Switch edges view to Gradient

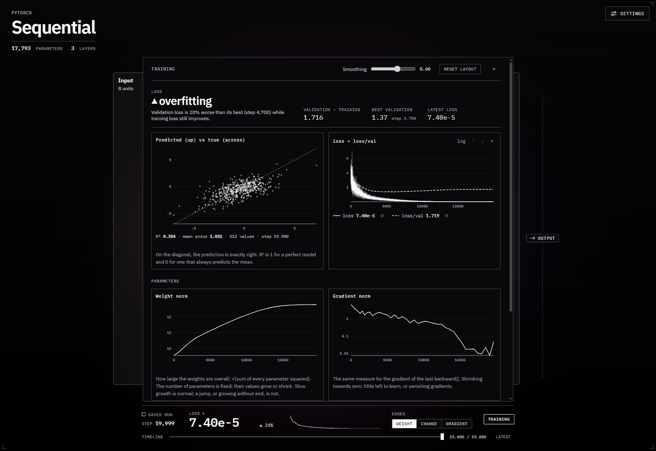pos(456,424)
